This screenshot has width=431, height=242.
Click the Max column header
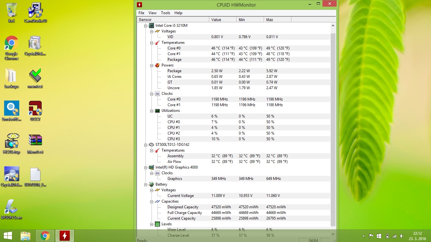point(278,20)
